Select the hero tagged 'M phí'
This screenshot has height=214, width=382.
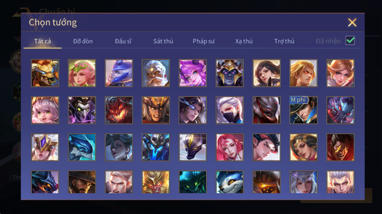pyautogui.click(x=303, y=110)
